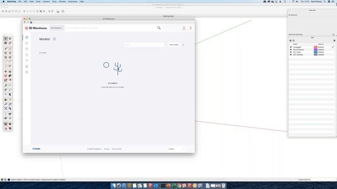Toggle Color by Tag icon in Tags panel
337x189 pixels.
[x=334, y=40]
